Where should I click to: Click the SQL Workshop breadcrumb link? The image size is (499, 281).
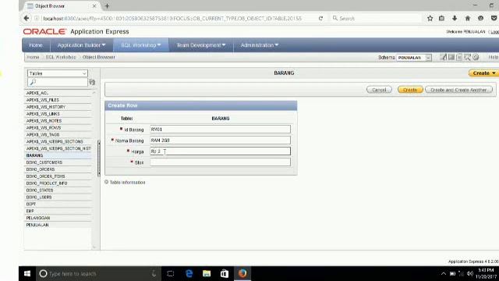coord(61,57)
